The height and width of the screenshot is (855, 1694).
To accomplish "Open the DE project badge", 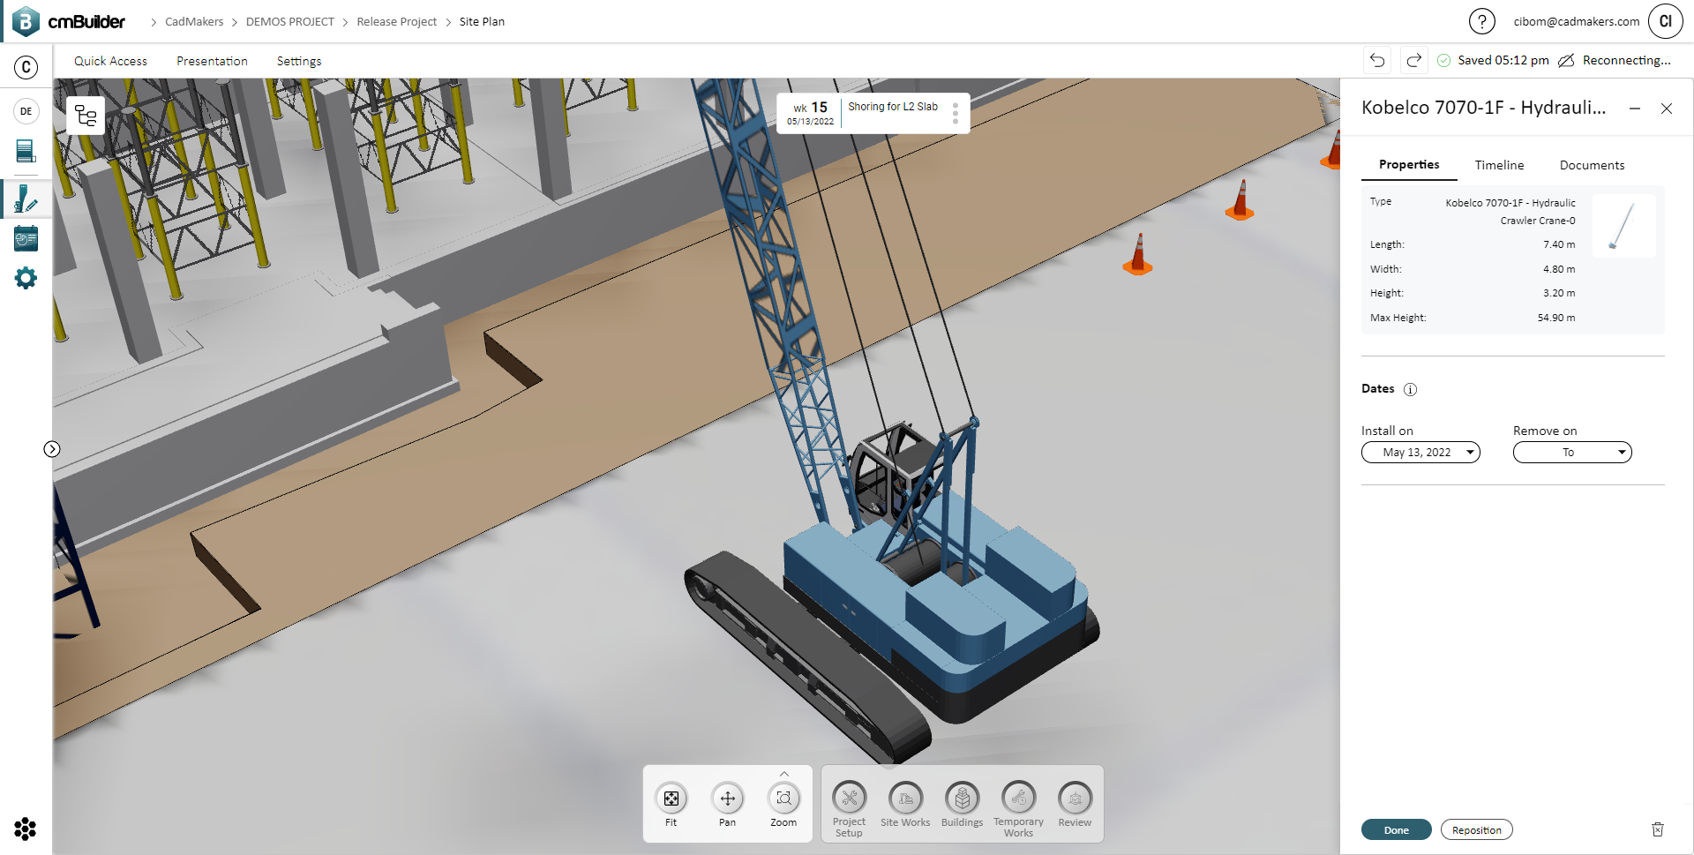I will 26,111.
